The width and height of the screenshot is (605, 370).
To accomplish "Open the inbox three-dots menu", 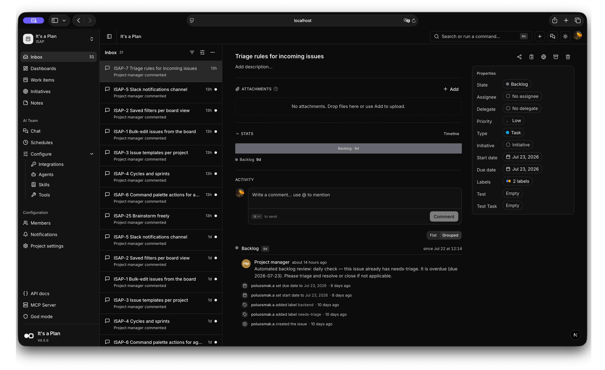I will point(212,52).
